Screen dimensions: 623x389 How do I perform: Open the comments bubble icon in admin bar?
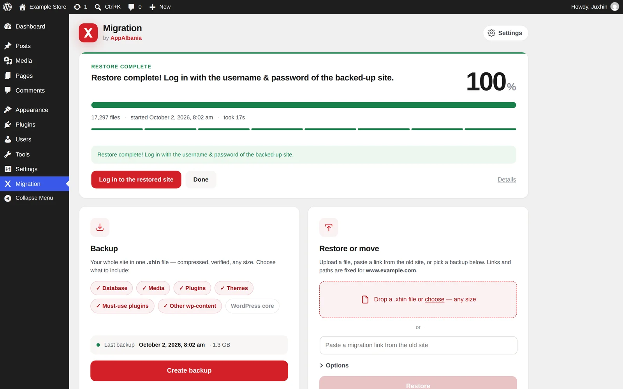coord(132,7)
